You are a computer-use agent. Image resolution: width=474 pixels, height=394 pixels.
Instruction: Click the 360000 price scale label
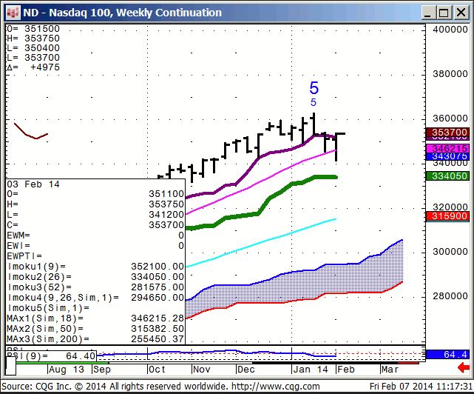(x=450, y=118)
